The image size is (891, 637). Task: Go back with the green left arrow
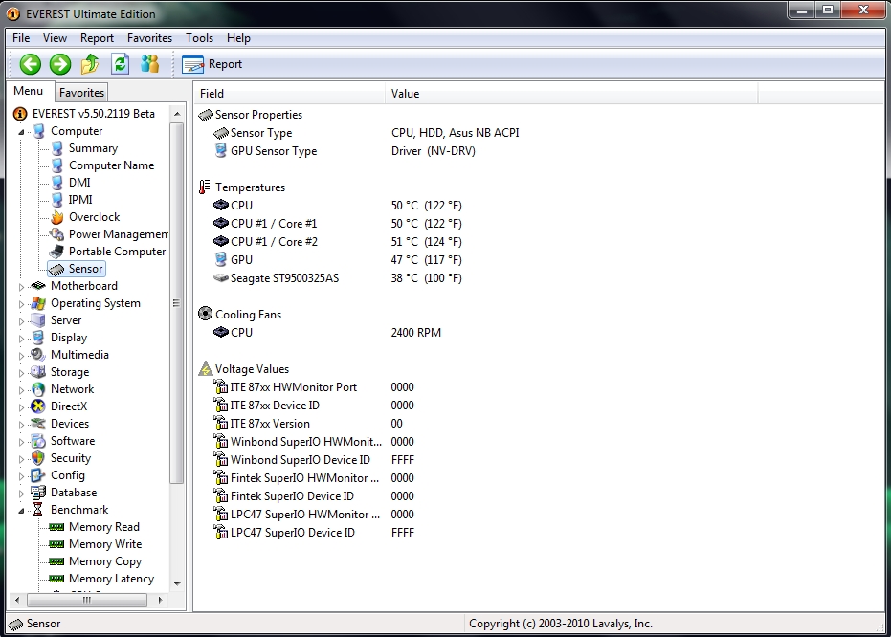[30, 64]
